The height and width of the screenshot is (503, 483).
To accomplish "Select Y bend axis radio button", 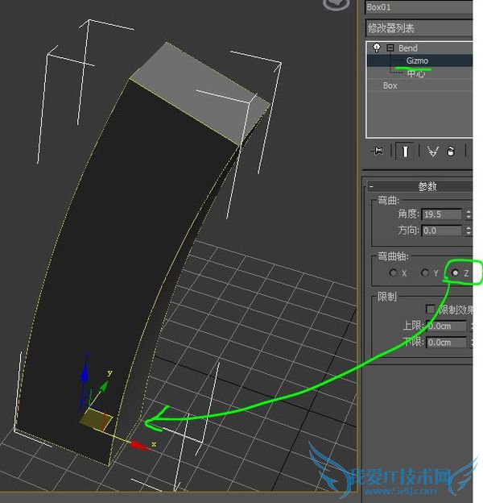I will tap(425, 272).
